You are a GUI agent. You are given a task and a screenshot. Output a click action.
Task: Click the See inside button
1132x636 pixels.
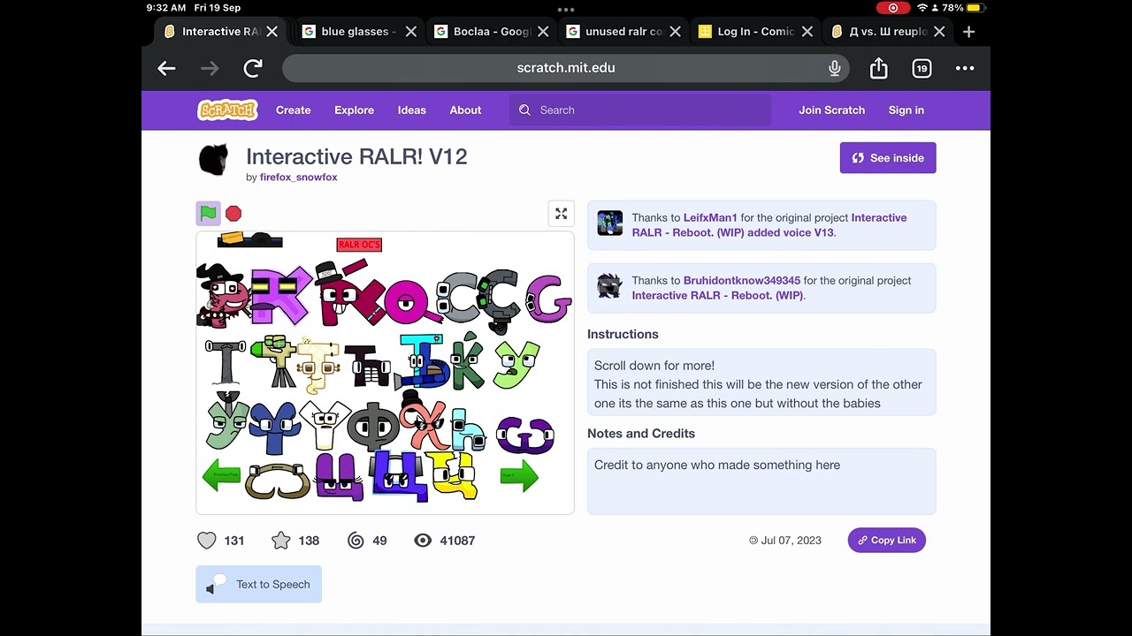tap(888, 158)
